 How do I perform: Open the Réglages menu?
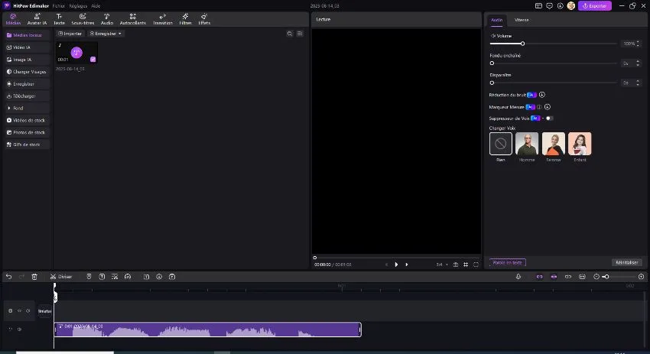coord(78,6)
